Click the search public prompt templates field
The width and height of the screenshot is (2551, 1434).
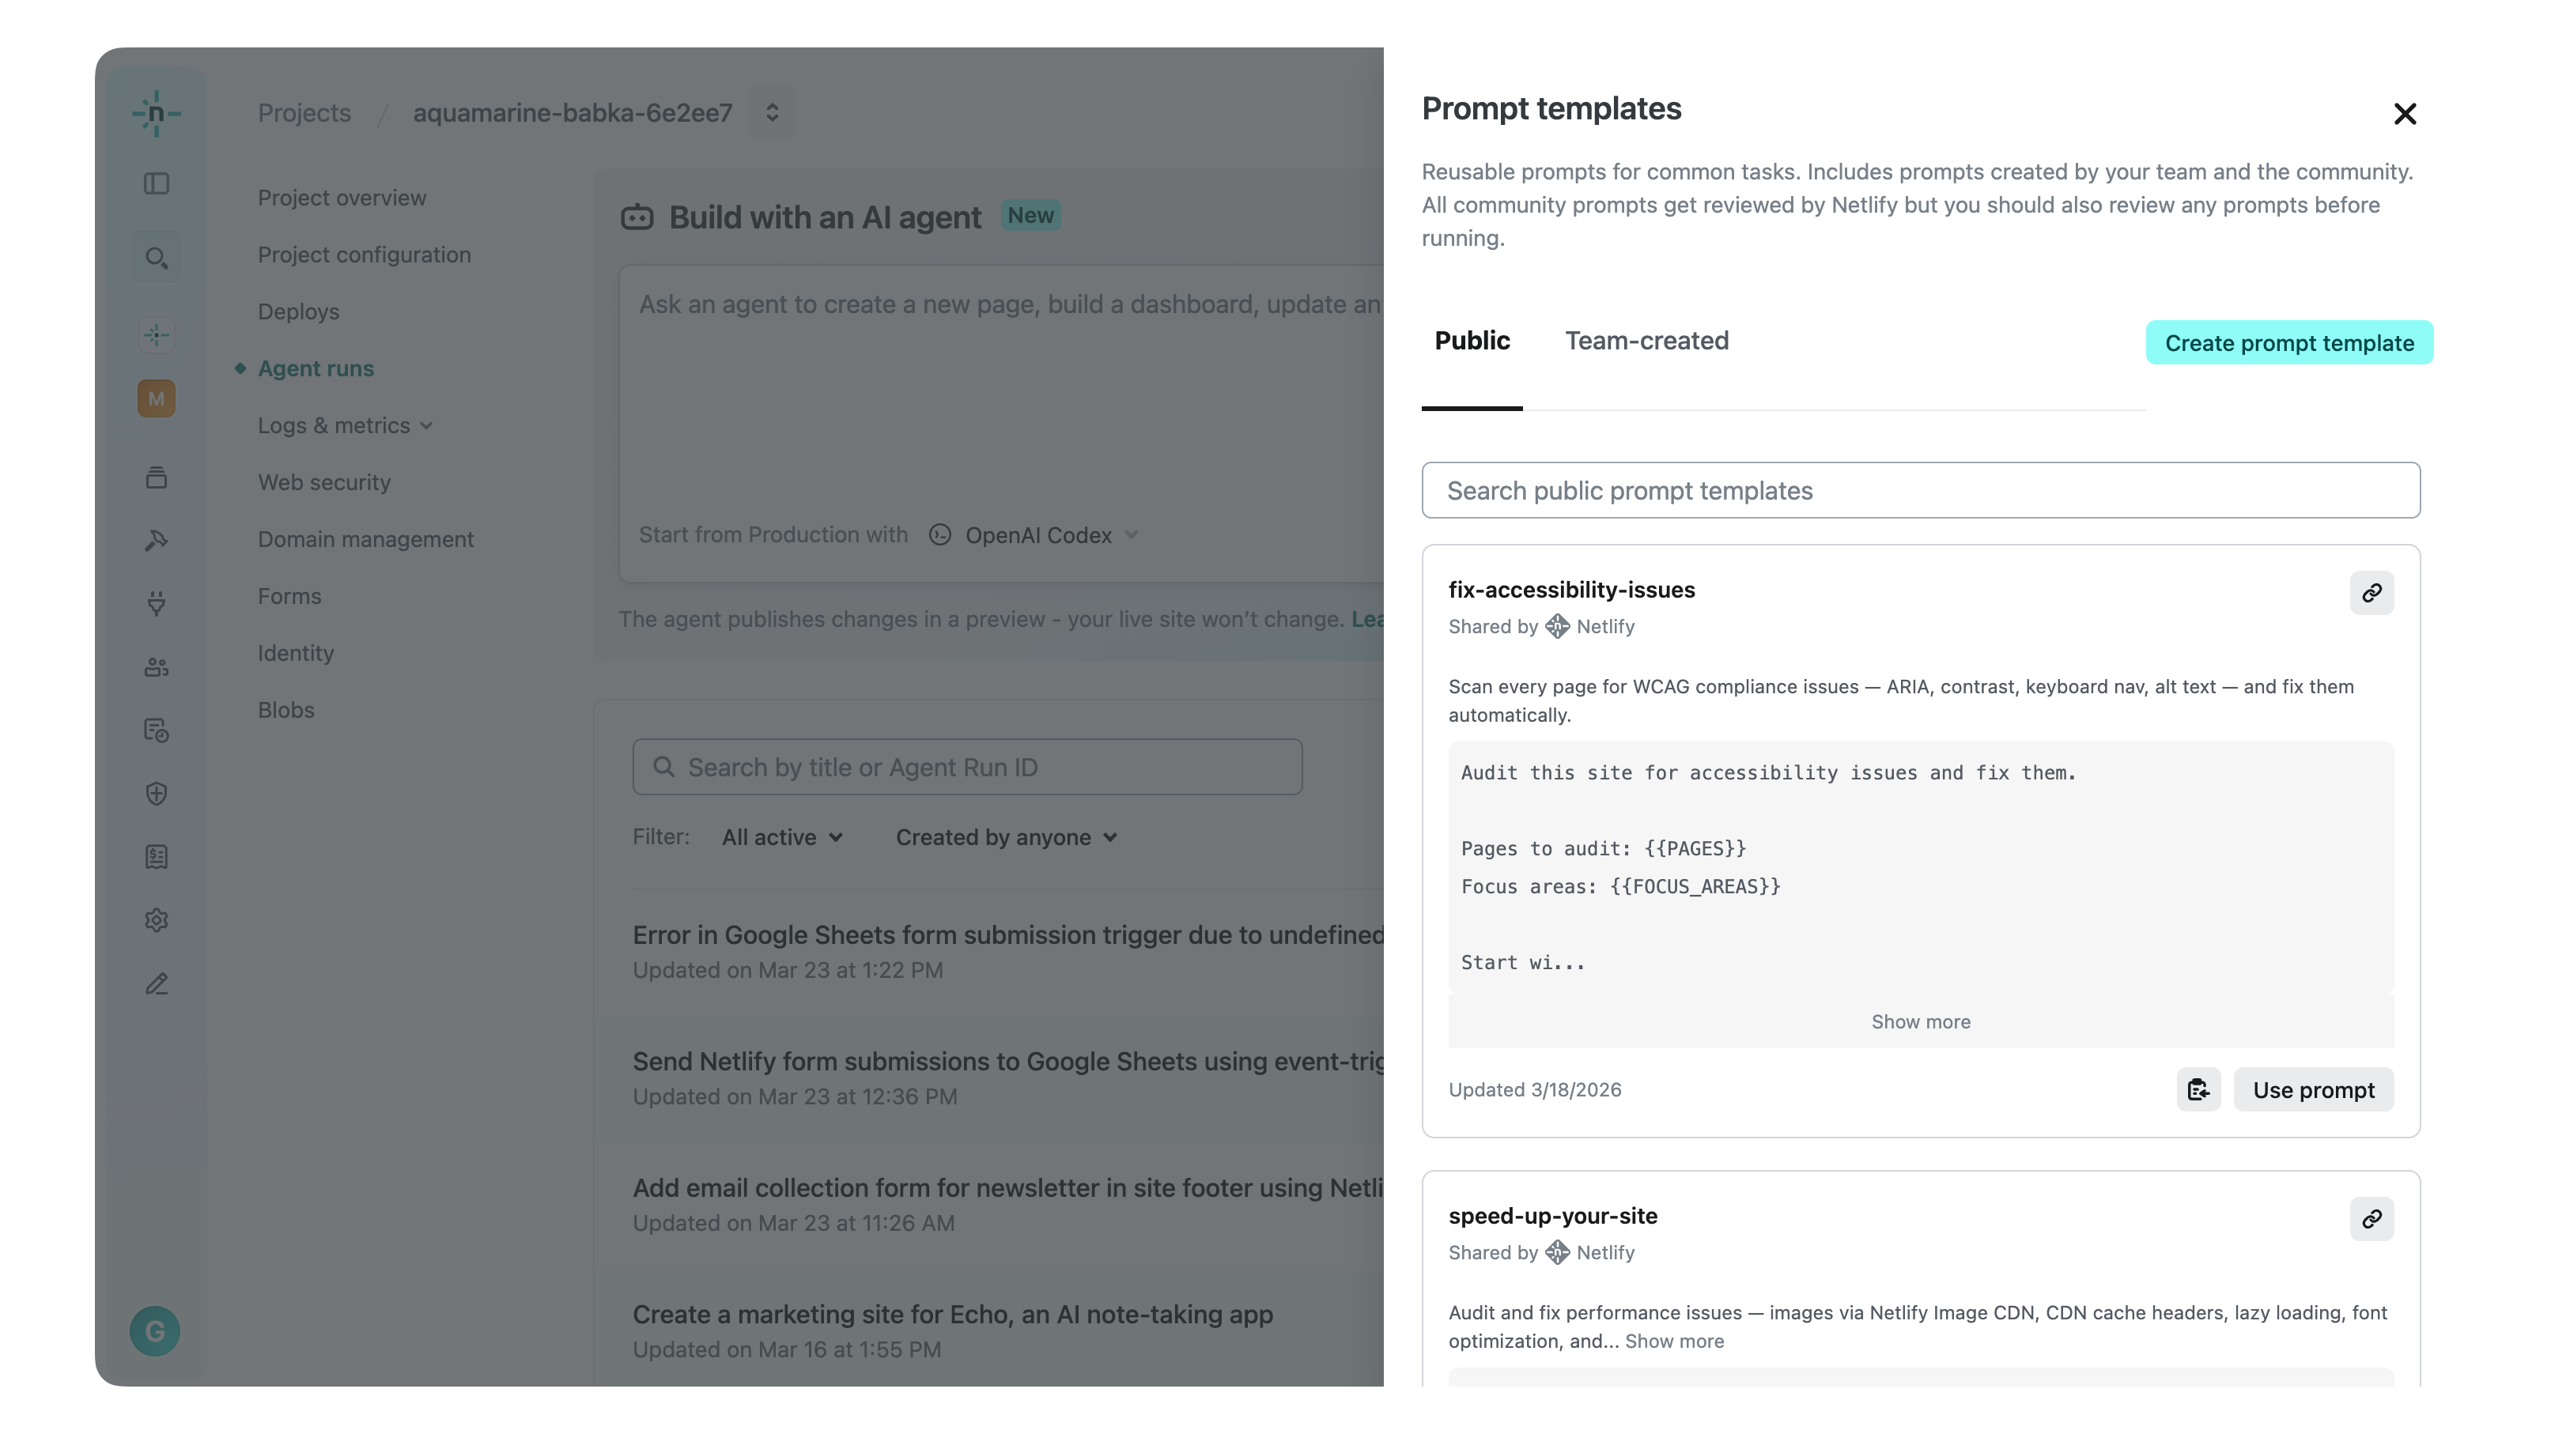click(x=1920, y=490)
